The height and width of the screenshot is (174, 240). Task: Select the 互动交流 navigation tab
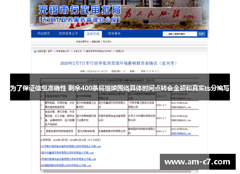pyautogui.click(x=93, y=34)
